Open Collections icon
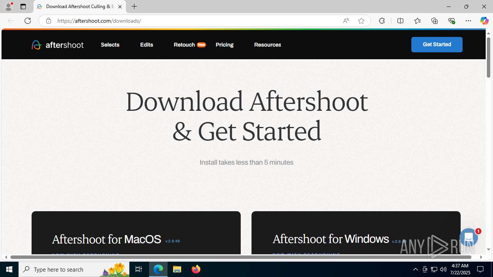This screenshot has height=277, width=493. click(x=434, y=21)
